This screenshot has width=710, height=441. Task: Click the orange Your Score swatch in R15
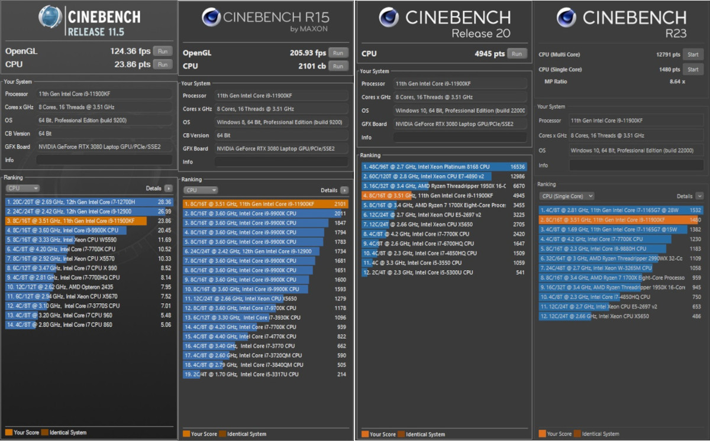186,434
